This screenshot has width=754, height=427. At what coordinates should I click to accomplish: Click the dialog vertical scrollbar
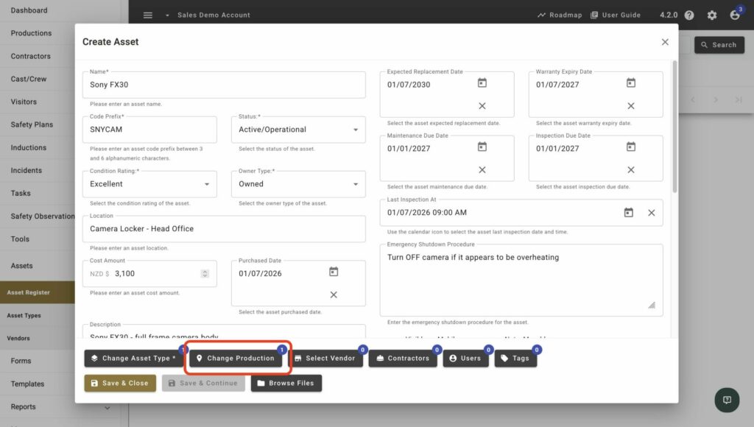pyautogui.click(x=674, y=127)
